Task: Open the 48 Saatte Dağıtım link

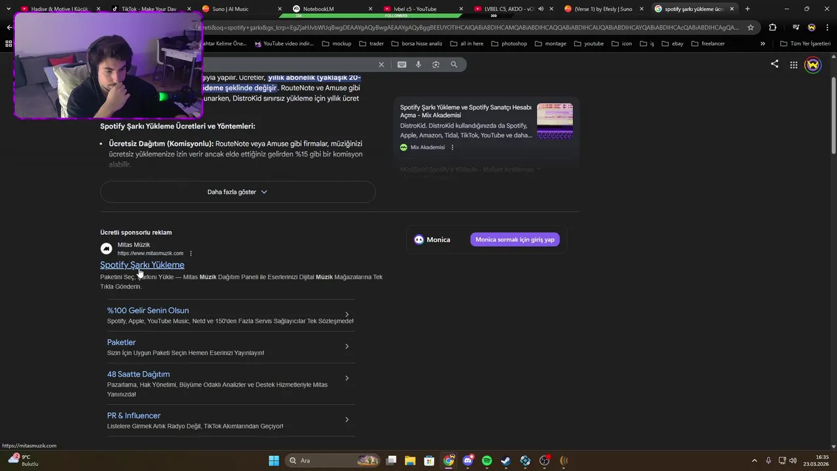Action: [x=139, y=374]
